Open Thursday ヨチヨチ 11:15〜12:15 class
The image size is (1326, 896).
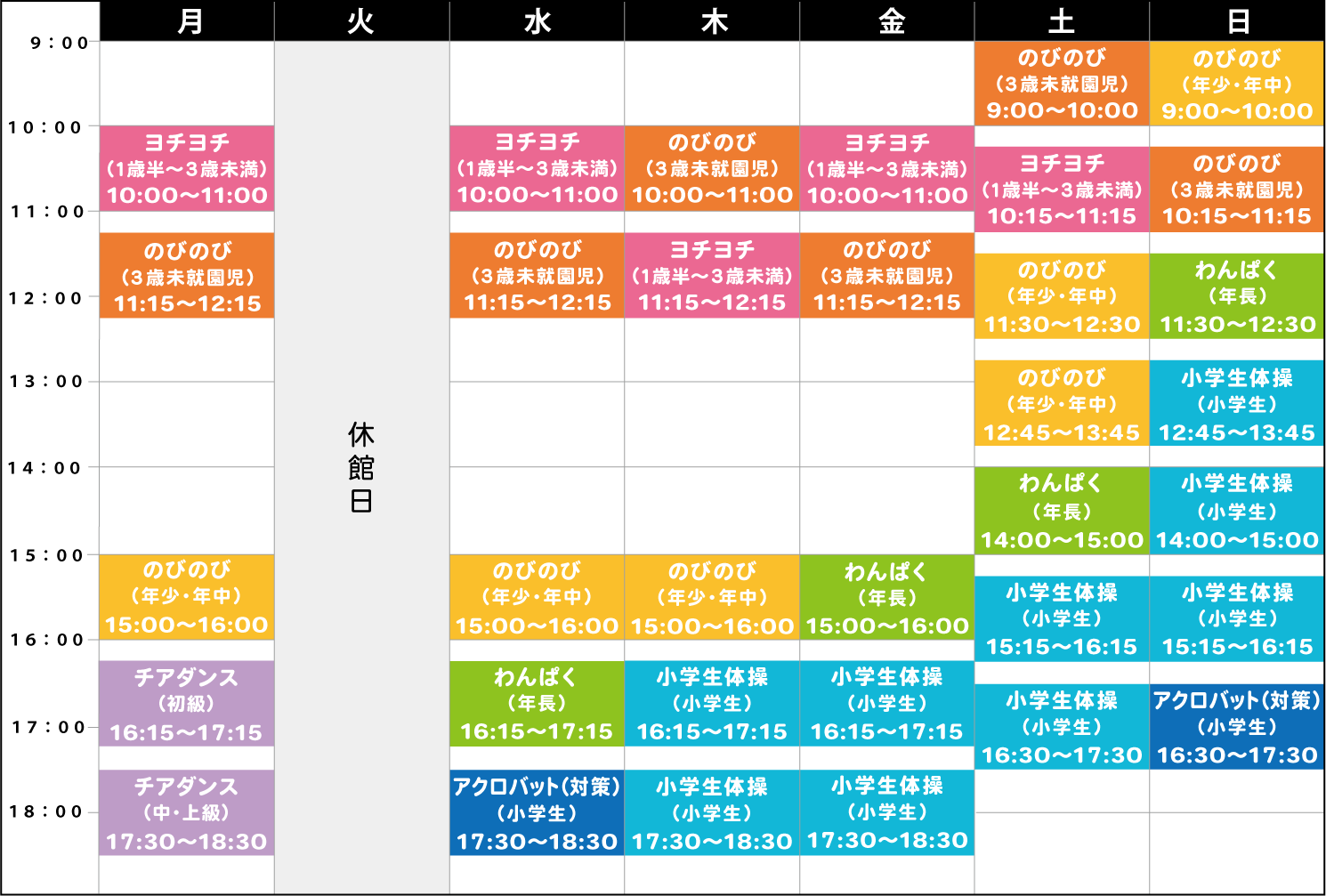[x=712, y=276]
